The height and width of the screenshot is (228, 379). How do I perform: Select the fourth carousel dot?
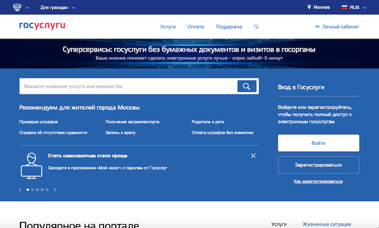pos(42,190)
